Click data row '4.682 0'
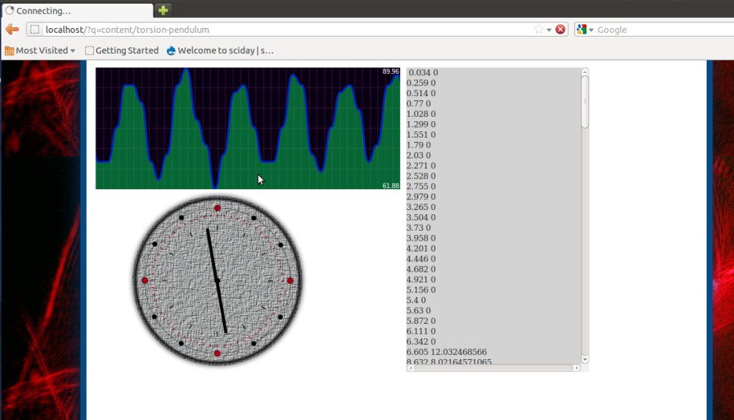The image size is (734, 420). pos(421,269)
